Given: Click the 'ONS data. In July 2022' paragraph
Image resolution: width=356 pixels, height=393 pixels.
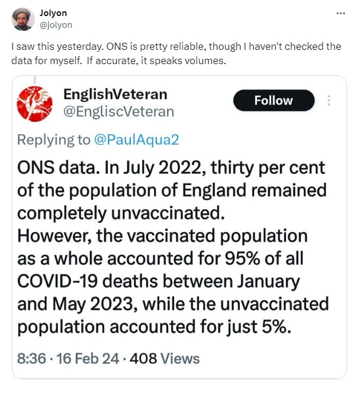Looking at the screenshot, I should coord(172,190).
